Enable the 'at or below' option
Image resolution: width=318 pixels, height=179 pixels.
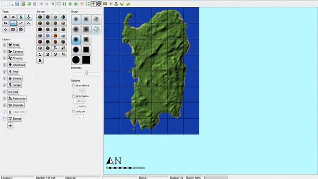click(x=74, y=96)
